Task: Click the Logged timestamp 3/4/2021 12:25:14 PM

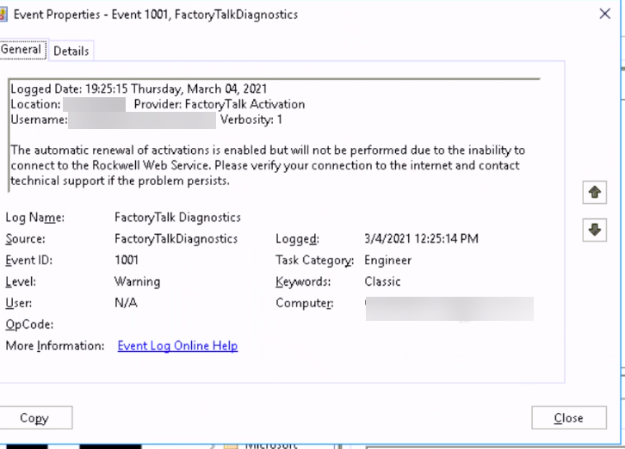Action: [421, 239]
